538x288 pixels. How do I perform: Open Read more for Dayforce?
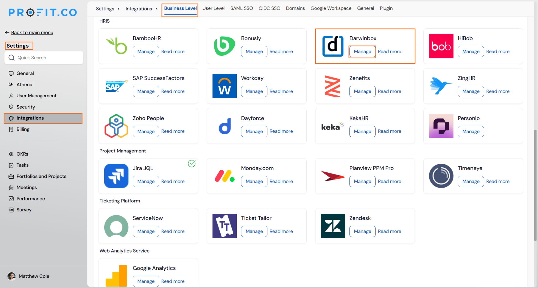click(x=281, y=131)
